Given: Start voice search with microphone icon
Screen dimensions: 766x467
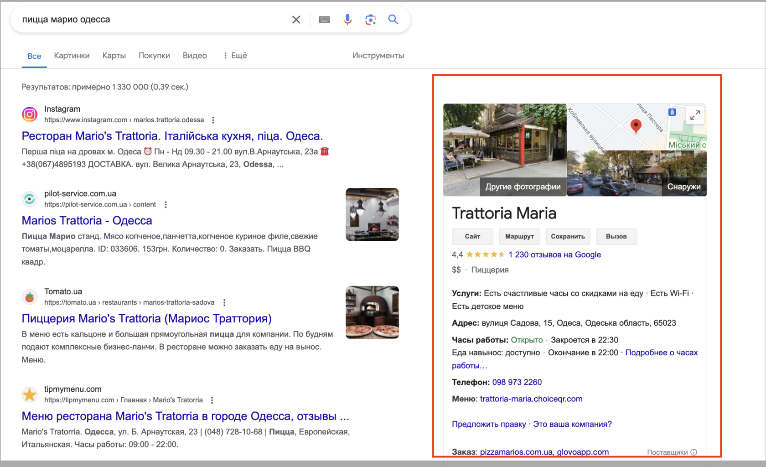Looking at the screenshot, I should point(347,20).
